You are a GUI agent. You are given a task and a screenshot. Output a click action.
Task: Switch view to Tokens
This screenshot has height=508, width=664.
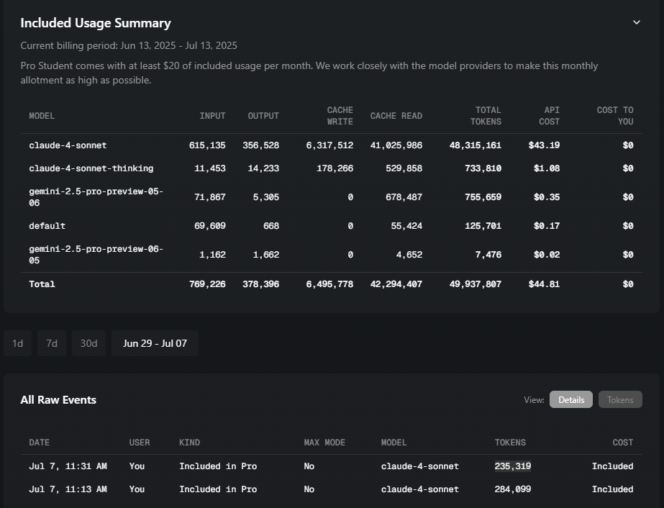(620, 399)
